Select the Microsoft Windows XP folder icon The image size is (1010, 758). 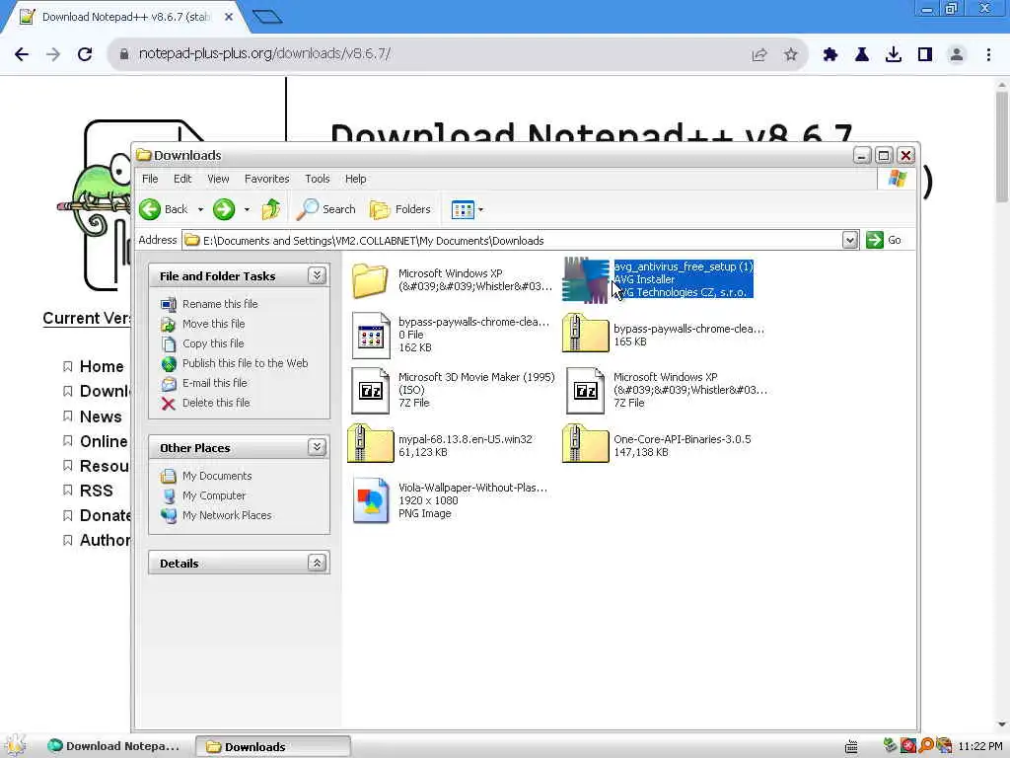click(370, 279)
